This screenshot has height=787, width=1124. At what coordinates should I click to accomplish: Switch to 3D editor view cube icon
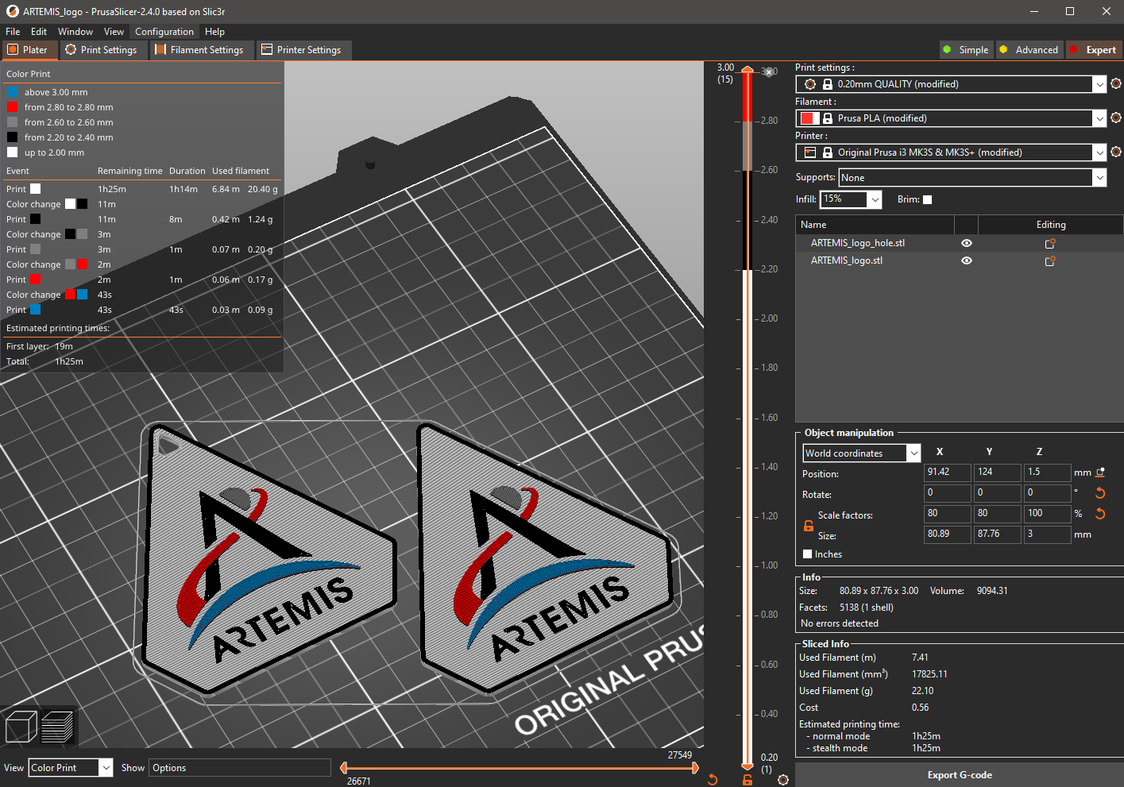tap(21, 727)
